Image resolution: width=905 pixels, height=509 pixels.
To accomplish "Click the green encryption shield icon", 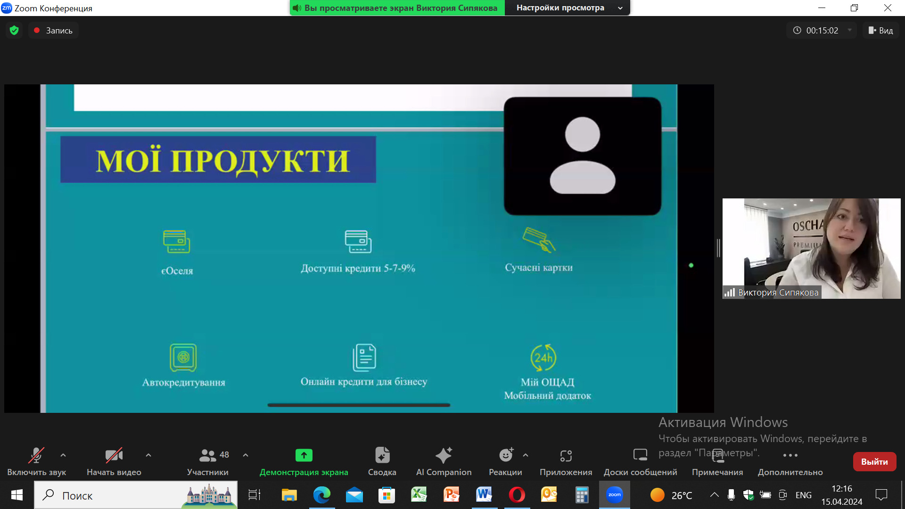I will pos(14,31).
